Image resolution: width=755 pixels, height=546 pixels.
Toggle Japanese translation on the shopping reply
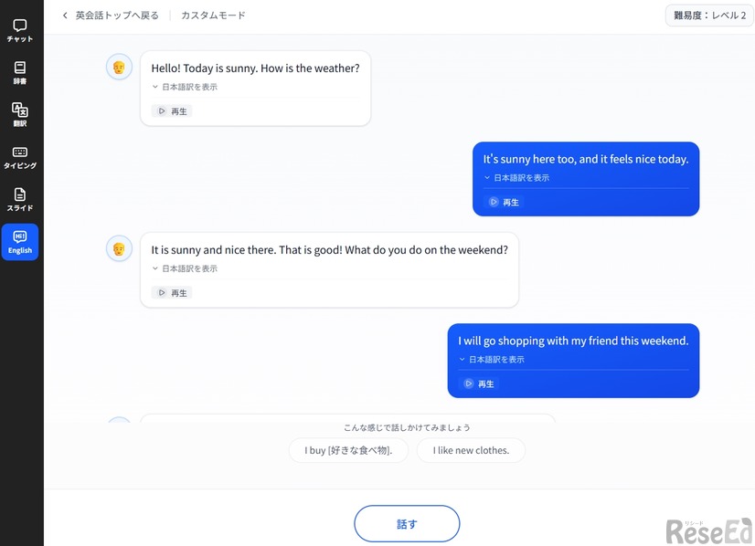493,359
